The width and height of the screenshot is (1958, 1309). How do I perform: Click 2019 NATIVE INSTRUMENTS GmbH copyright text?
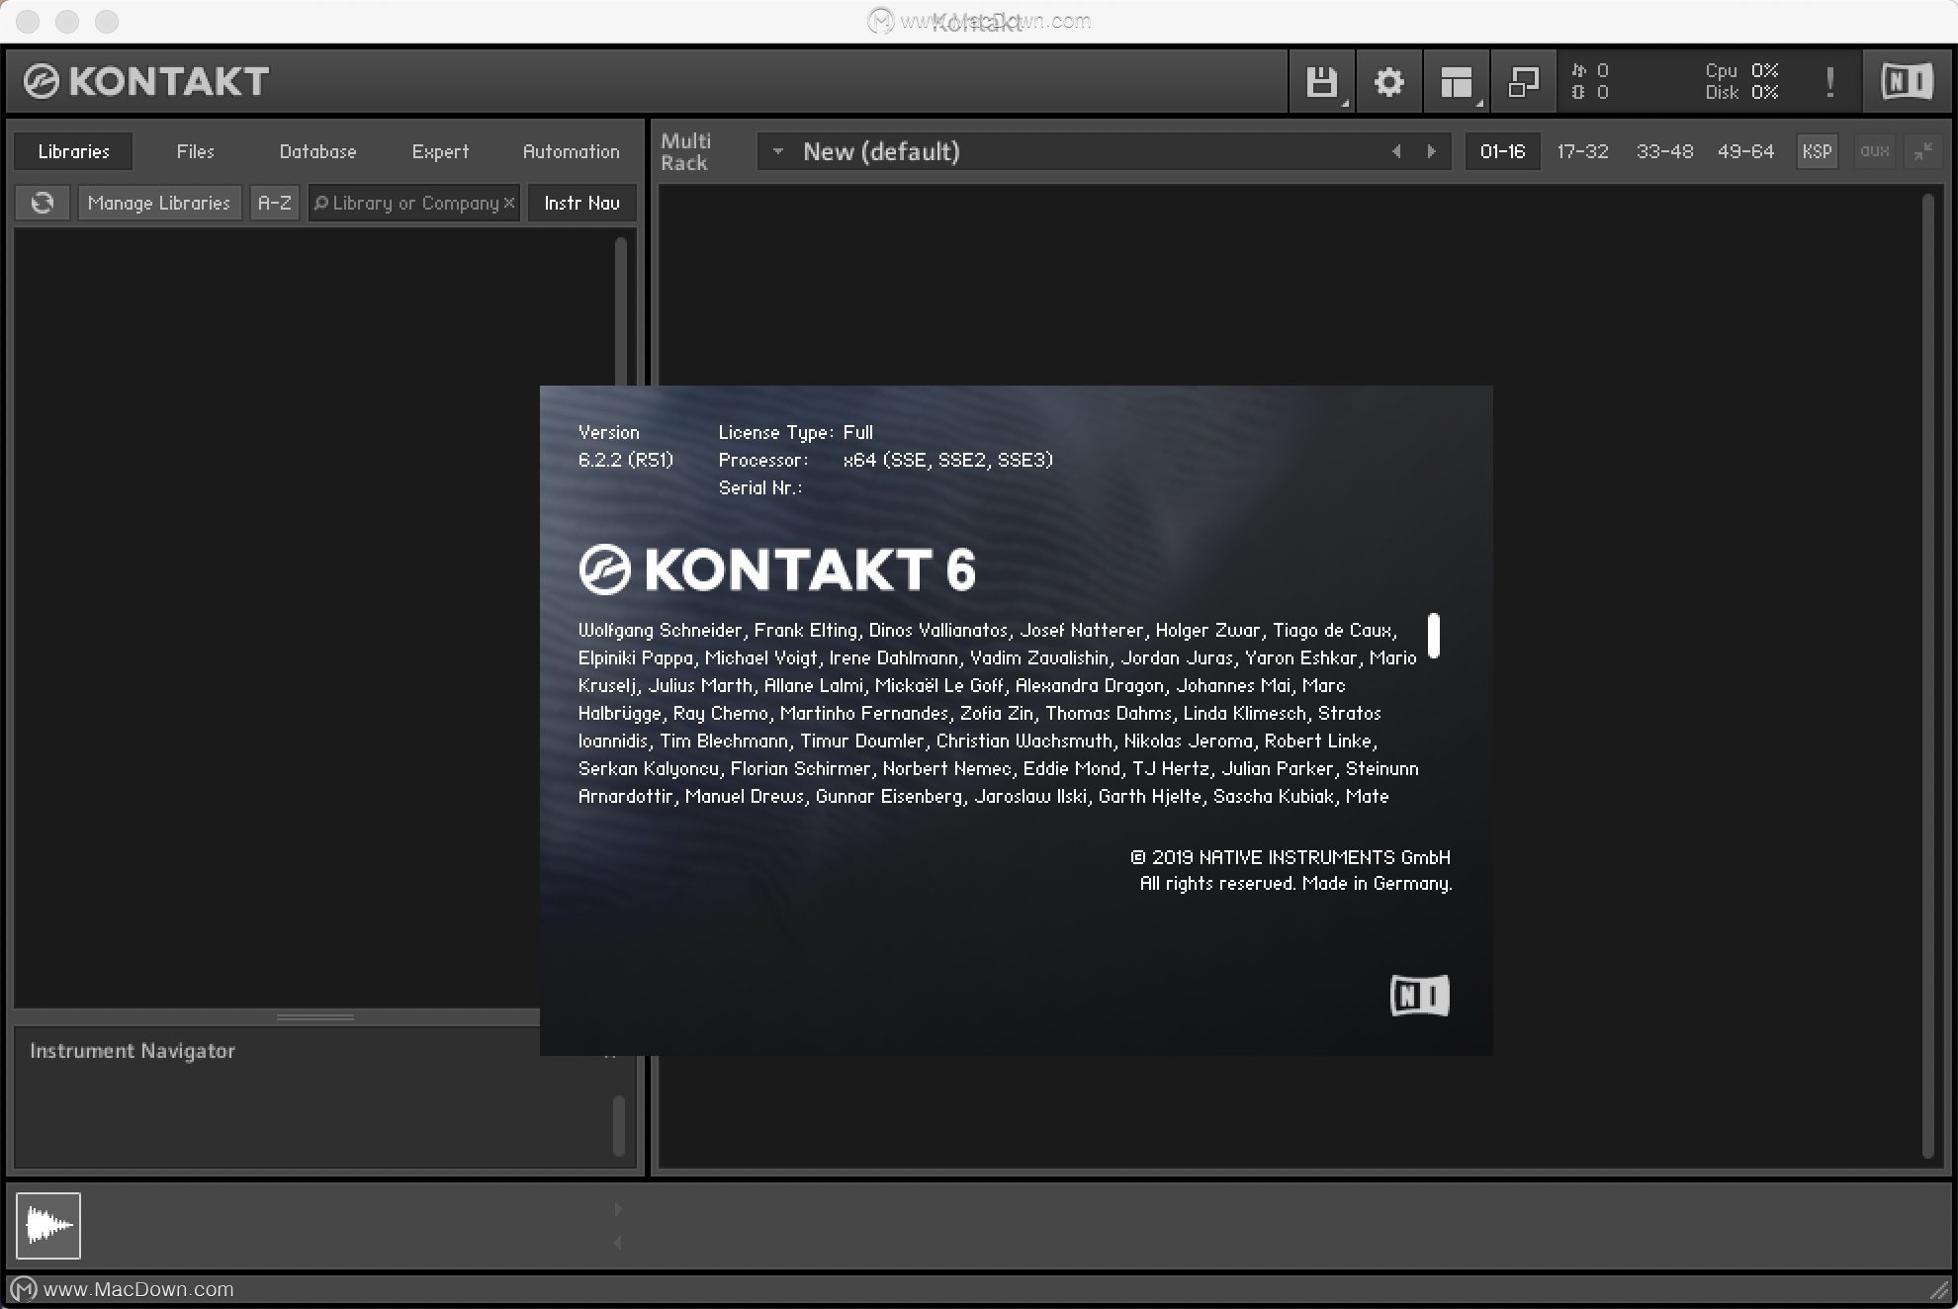(1290, 857)
